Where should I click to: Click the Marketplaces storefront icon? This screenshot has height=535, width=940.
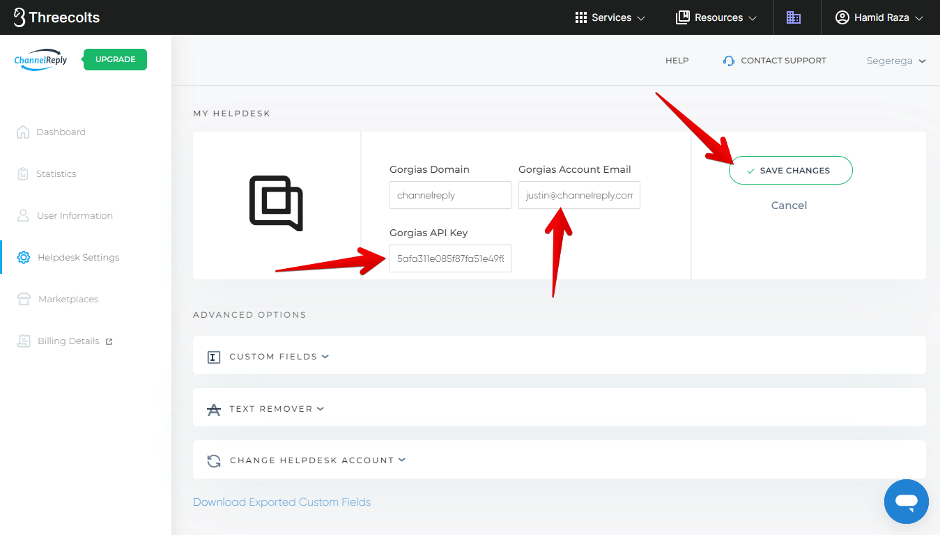tap(24, 299)
